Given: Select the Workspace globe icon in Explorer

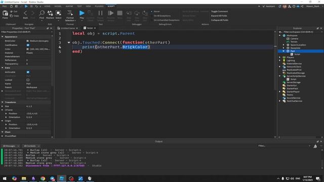Looking at the screenshot, I should pyautogui.click(x=284, y=35).
